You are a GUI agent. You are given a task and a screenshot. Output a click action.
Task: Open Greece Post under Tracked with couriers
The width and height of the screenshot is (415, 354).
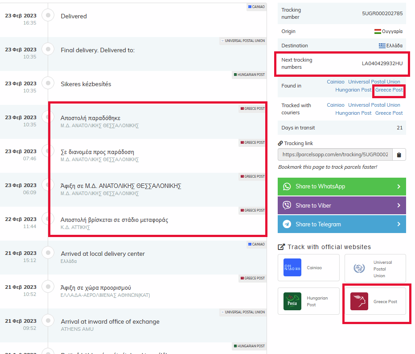click(x=389, y=113)
